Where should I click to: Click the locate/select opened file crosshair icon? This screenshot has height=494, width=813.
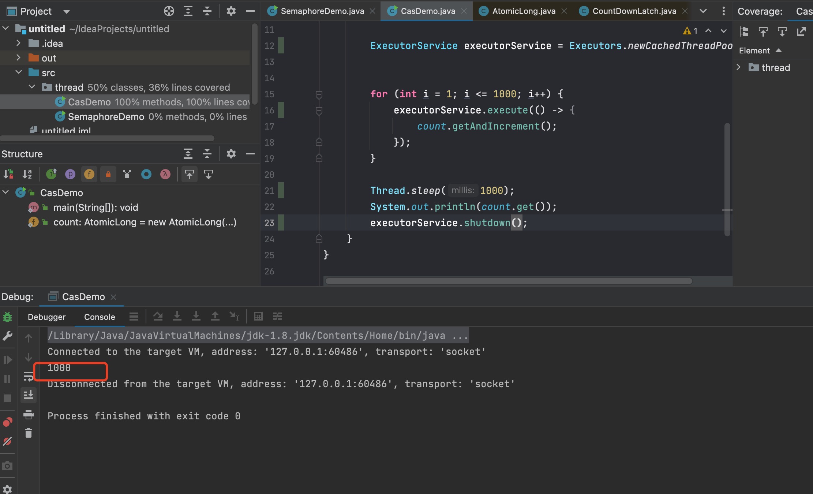coord(169,11)
